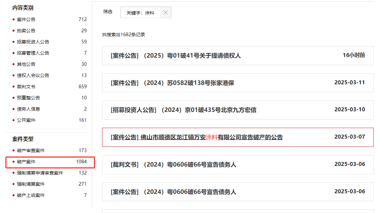Open [裁判文书] （2024）粤0606破66号宣告债务人
This screenshot has width=380, height=213.
[173, 165]
